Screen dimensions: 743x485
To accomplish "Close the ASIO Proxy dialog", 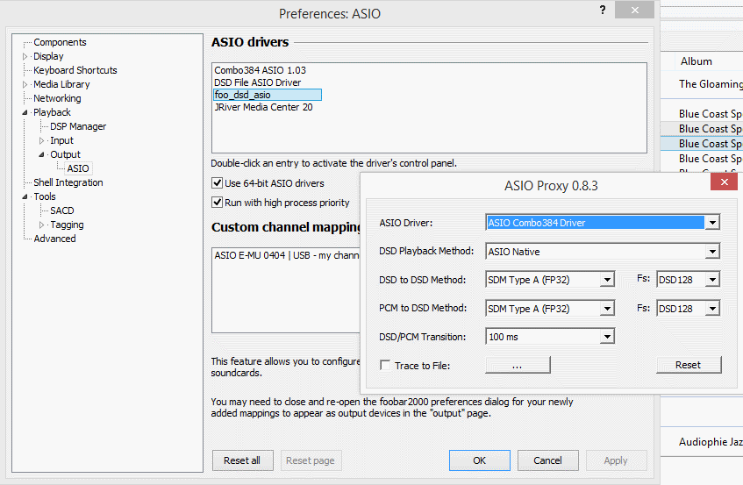I will [x=724, y=182].
